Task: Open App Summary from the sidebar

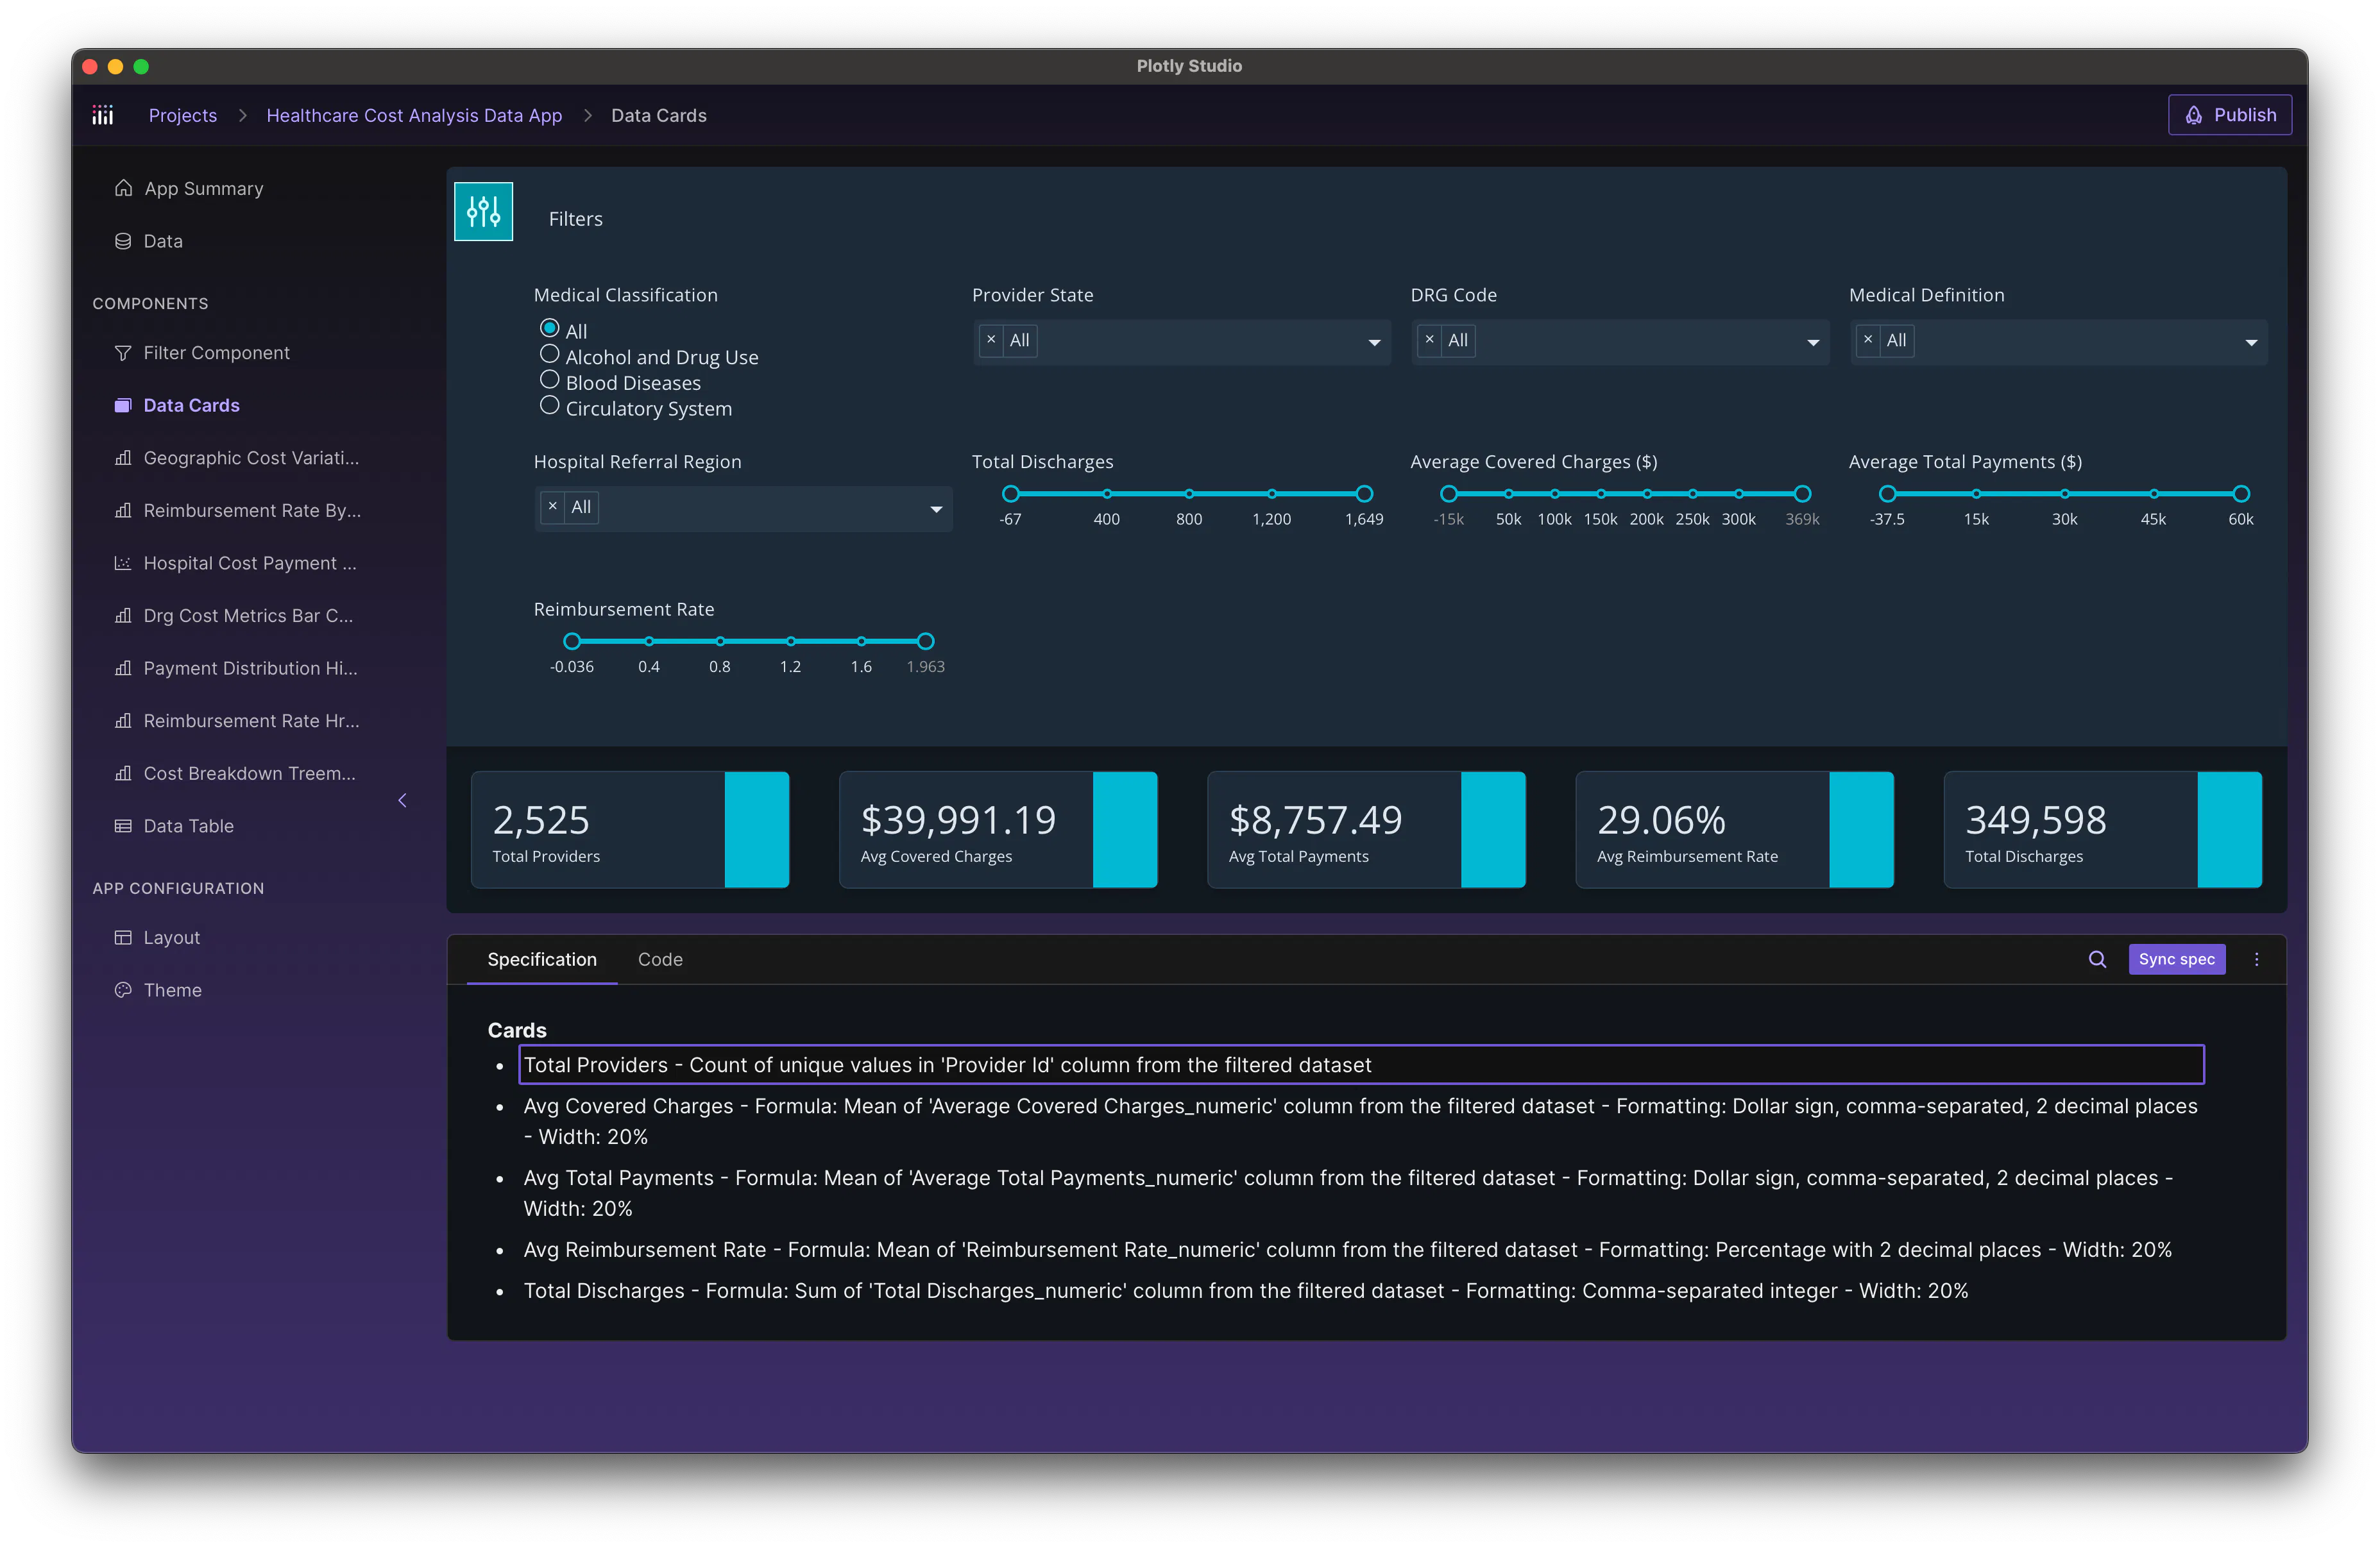Action: 189,189
